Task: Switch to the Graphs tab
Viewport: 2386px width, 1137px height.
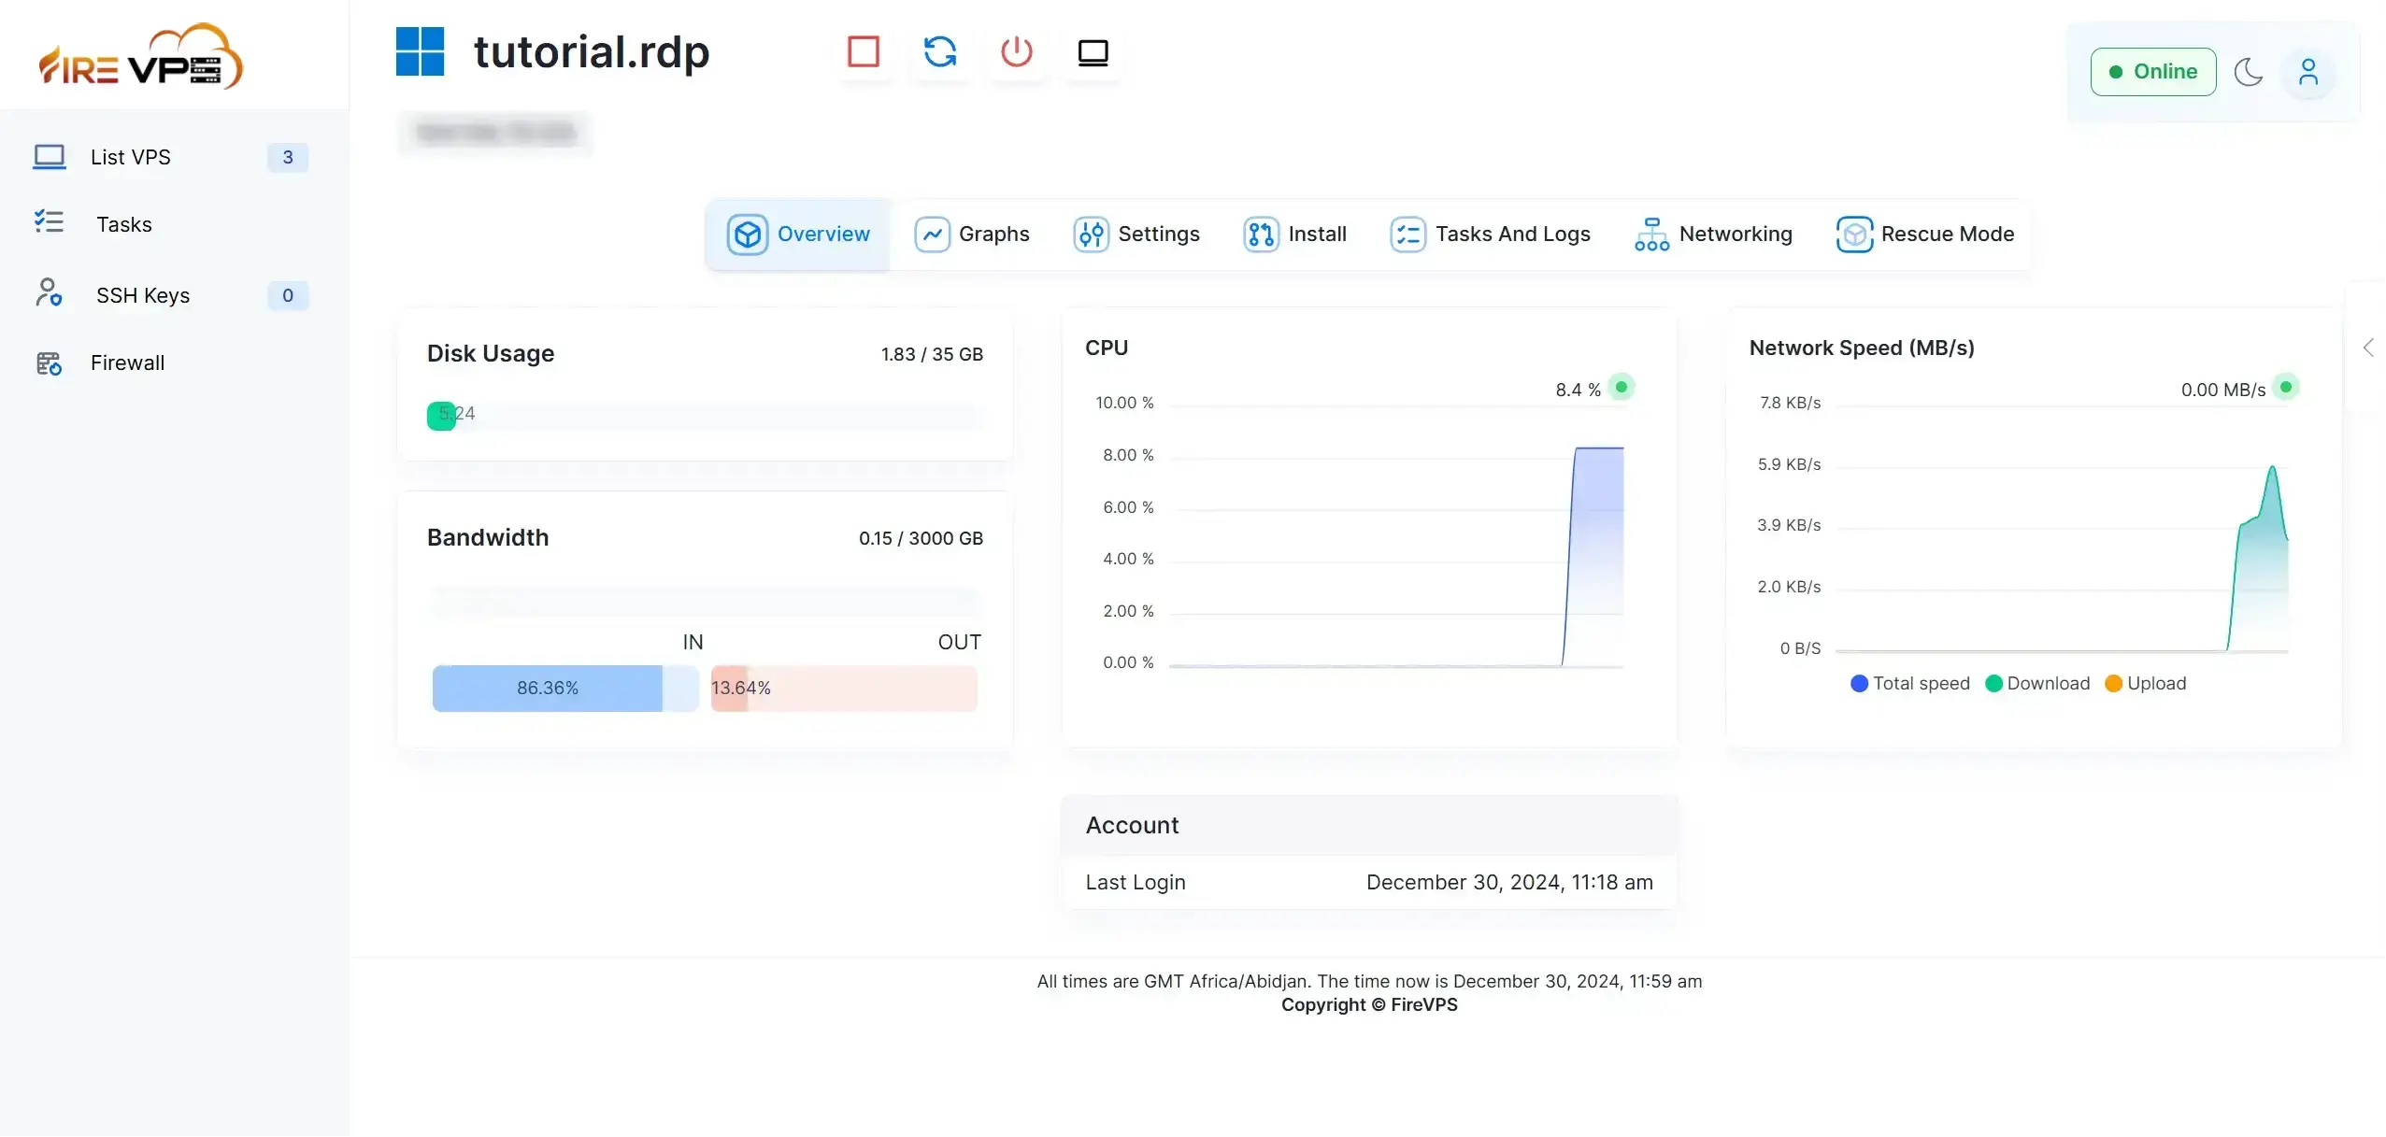Action: pos(972,234)
